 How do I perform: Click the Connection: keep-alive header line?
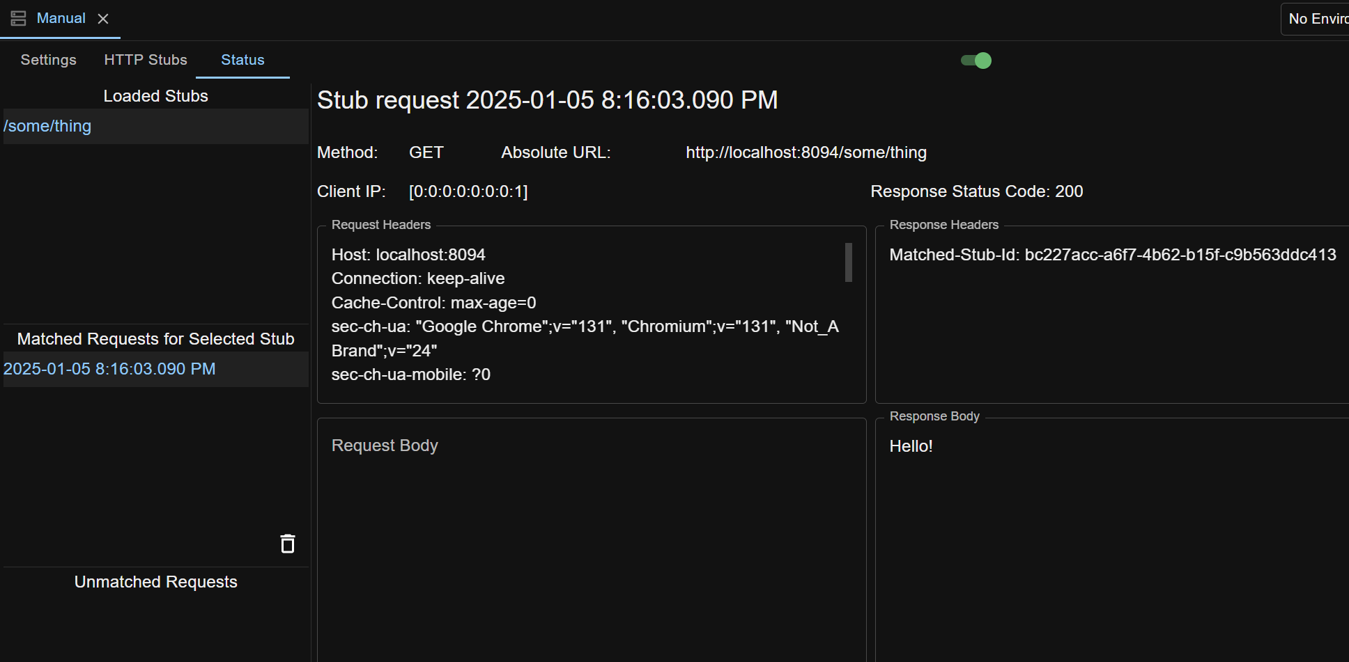(x=418, y=278)
